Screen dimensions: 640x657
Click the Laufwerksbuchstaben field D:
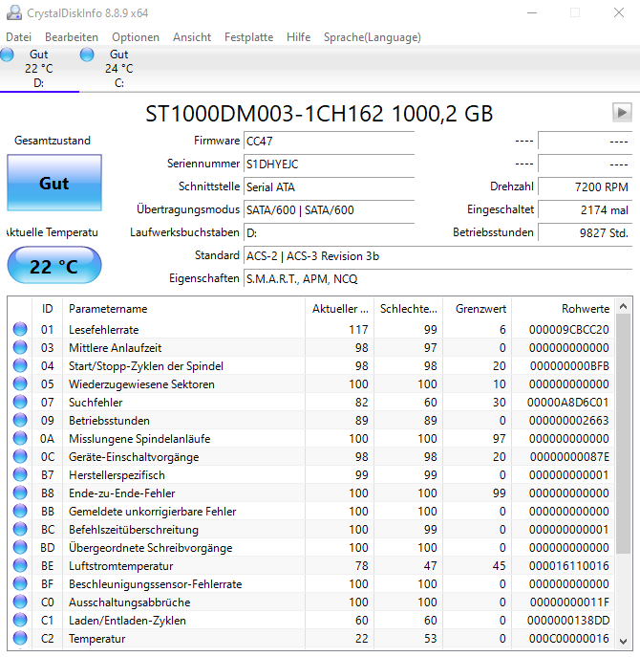click(x=329, y=232)
